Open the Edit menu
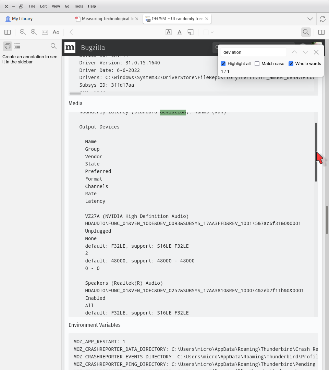This screenshot has width=329, height=370. coord(44,6)
